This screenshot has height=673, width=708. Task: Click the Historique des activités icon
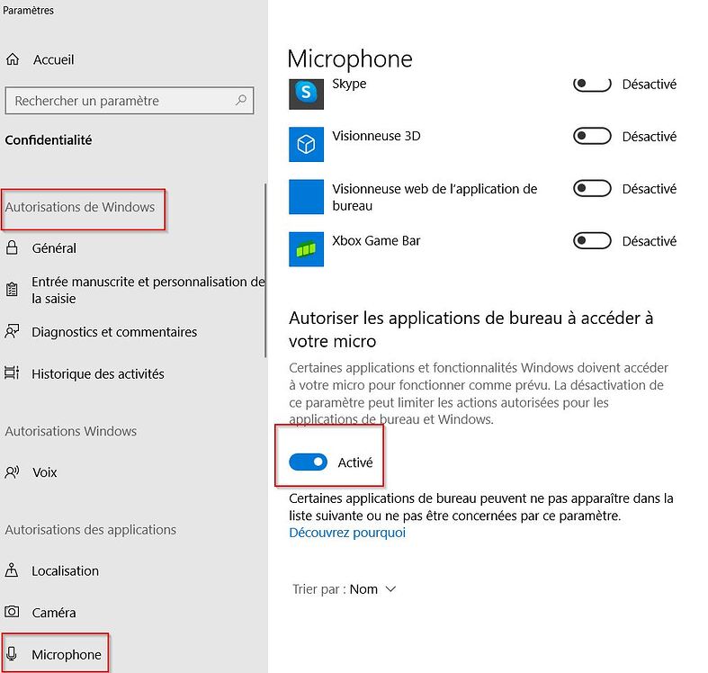pos(12,373)
